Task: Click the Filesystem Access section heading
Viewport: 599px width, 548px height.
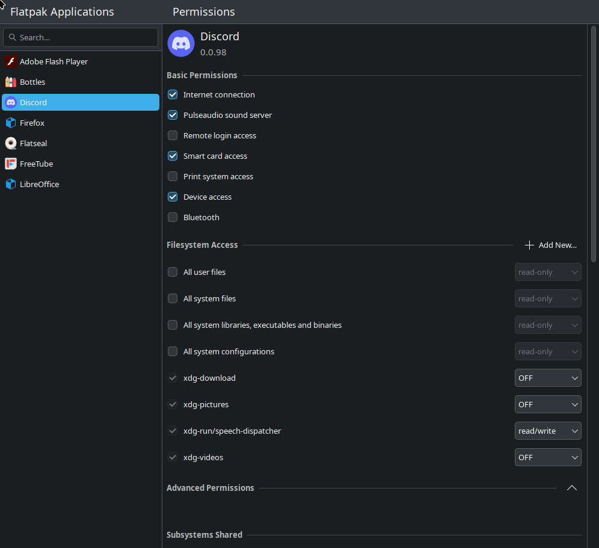Action: [x=202, y=245]
